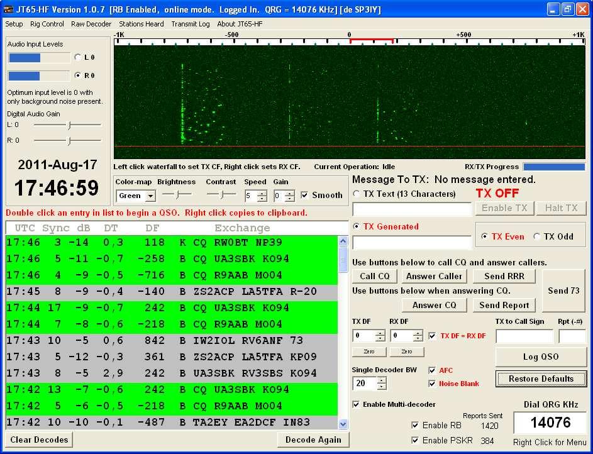Viewport: 593px width, 454px height.
Task: Select the TA2EY EA2DCF IN83 decode row
Action: 172,423
